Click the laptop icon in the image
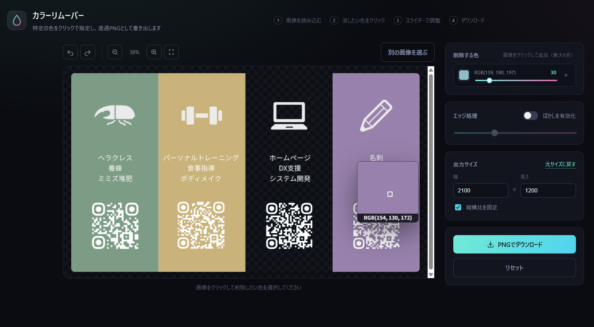 (289, 116)
